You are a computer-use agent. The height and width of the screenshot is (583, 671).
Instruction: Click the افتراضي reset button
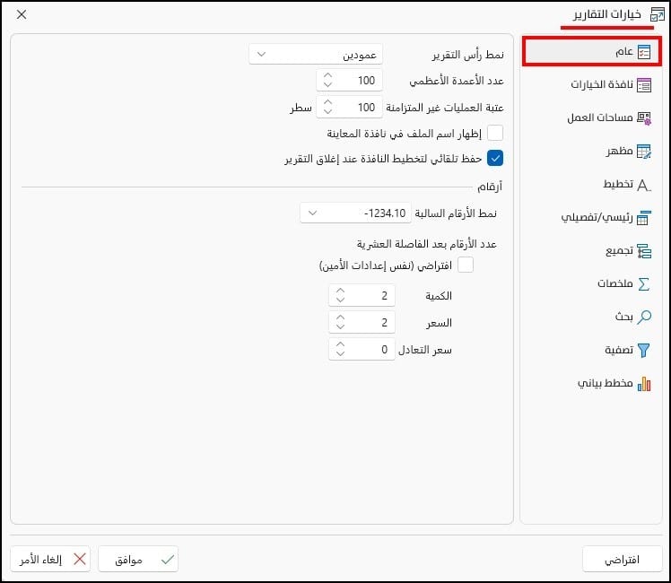pyautogui.click(x=622, y=559)
